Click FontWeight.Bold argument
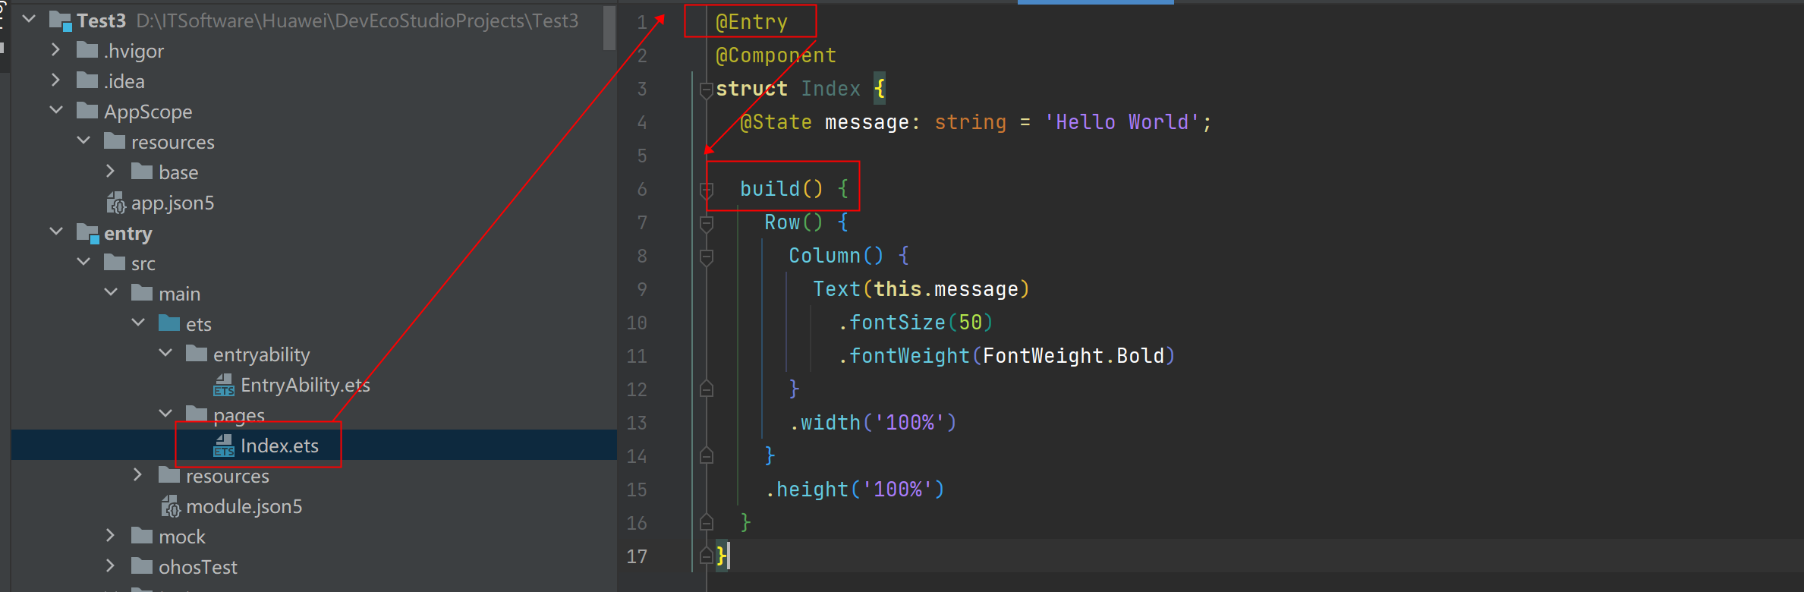The image size is (1804, 592). tap(1073, 356)
